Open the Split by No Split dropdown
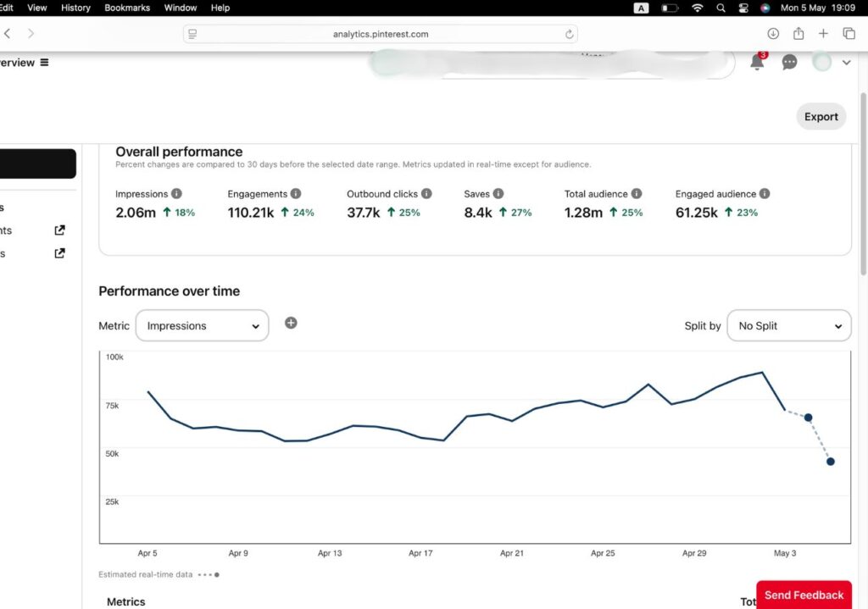The width and height of the screenshot is (868, 609). tap(789, 325)
